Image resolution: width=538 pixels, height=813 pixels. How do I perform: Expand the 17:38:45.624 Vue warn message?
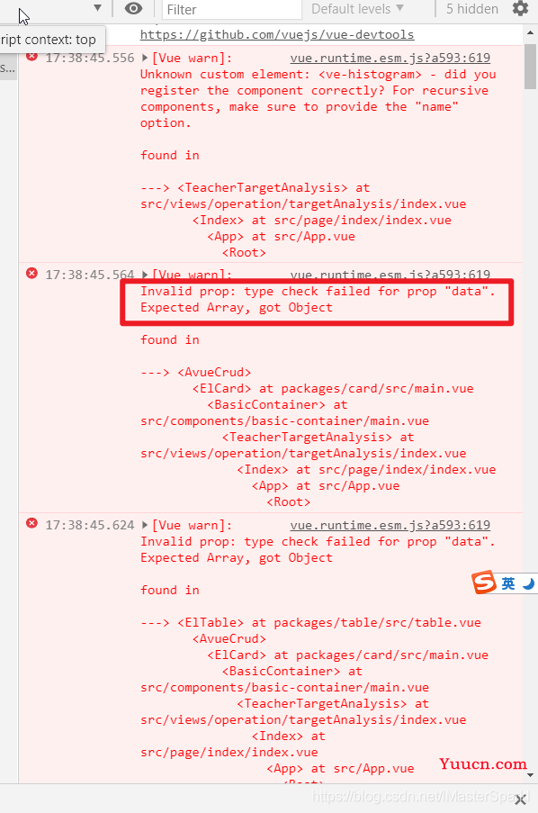pyautogui.click(x=145, y=525)
